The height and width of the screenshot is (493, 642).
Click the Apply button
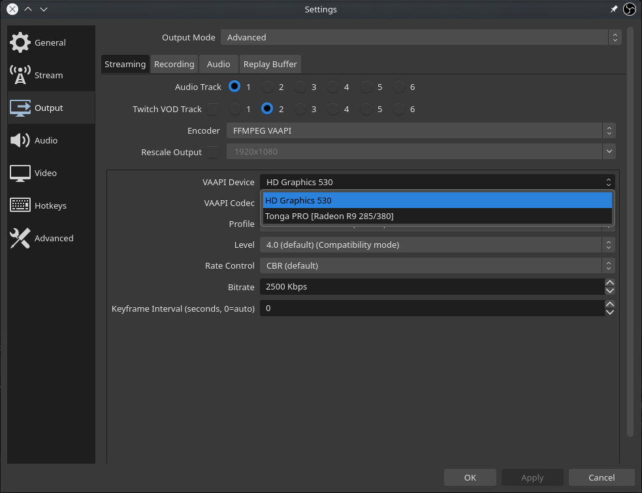click(532, 477)
